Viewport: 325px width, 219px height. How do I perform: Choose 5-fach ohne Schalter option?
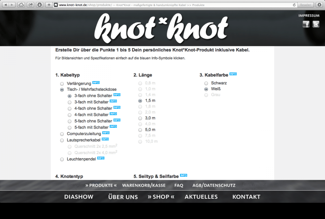coord(69,122)
